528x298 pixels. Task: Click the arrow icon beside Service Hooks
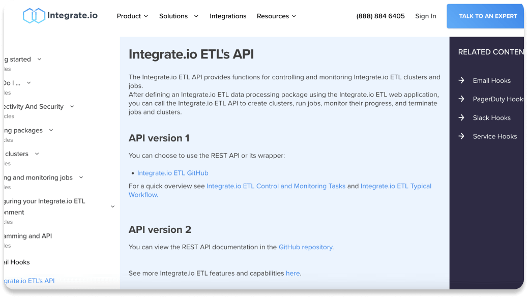(x=461, y=136)
